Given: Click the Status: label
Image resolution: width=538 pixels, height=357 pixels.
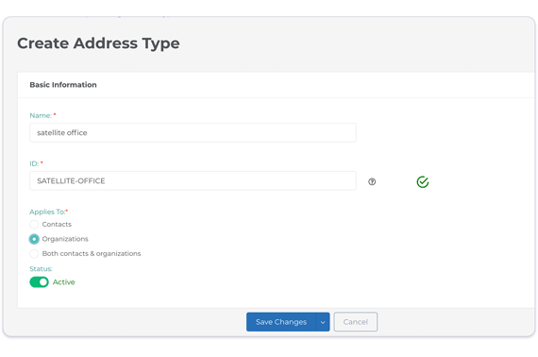Looking at the screenshot, I should [41, 269].
